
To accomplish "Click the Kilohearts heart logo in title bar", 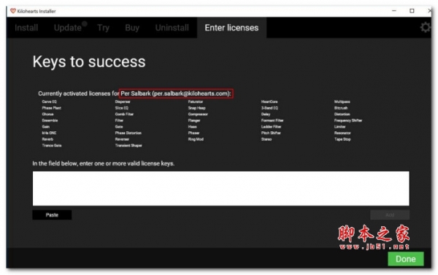I will click(x=13, y=11).
